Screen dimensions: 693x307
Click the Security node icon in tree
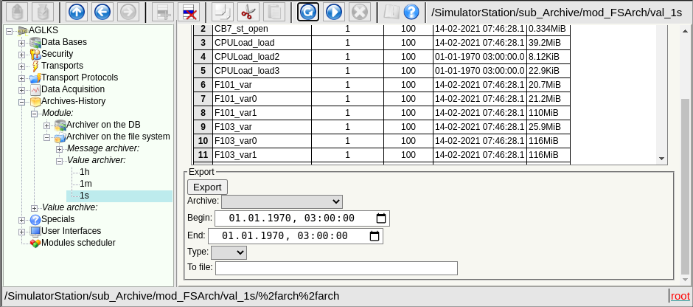tap(35, 54)
